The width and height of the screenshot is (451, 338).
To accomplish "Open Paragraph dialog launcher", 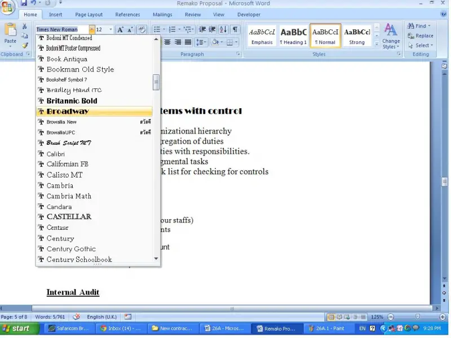I will 238,54.
